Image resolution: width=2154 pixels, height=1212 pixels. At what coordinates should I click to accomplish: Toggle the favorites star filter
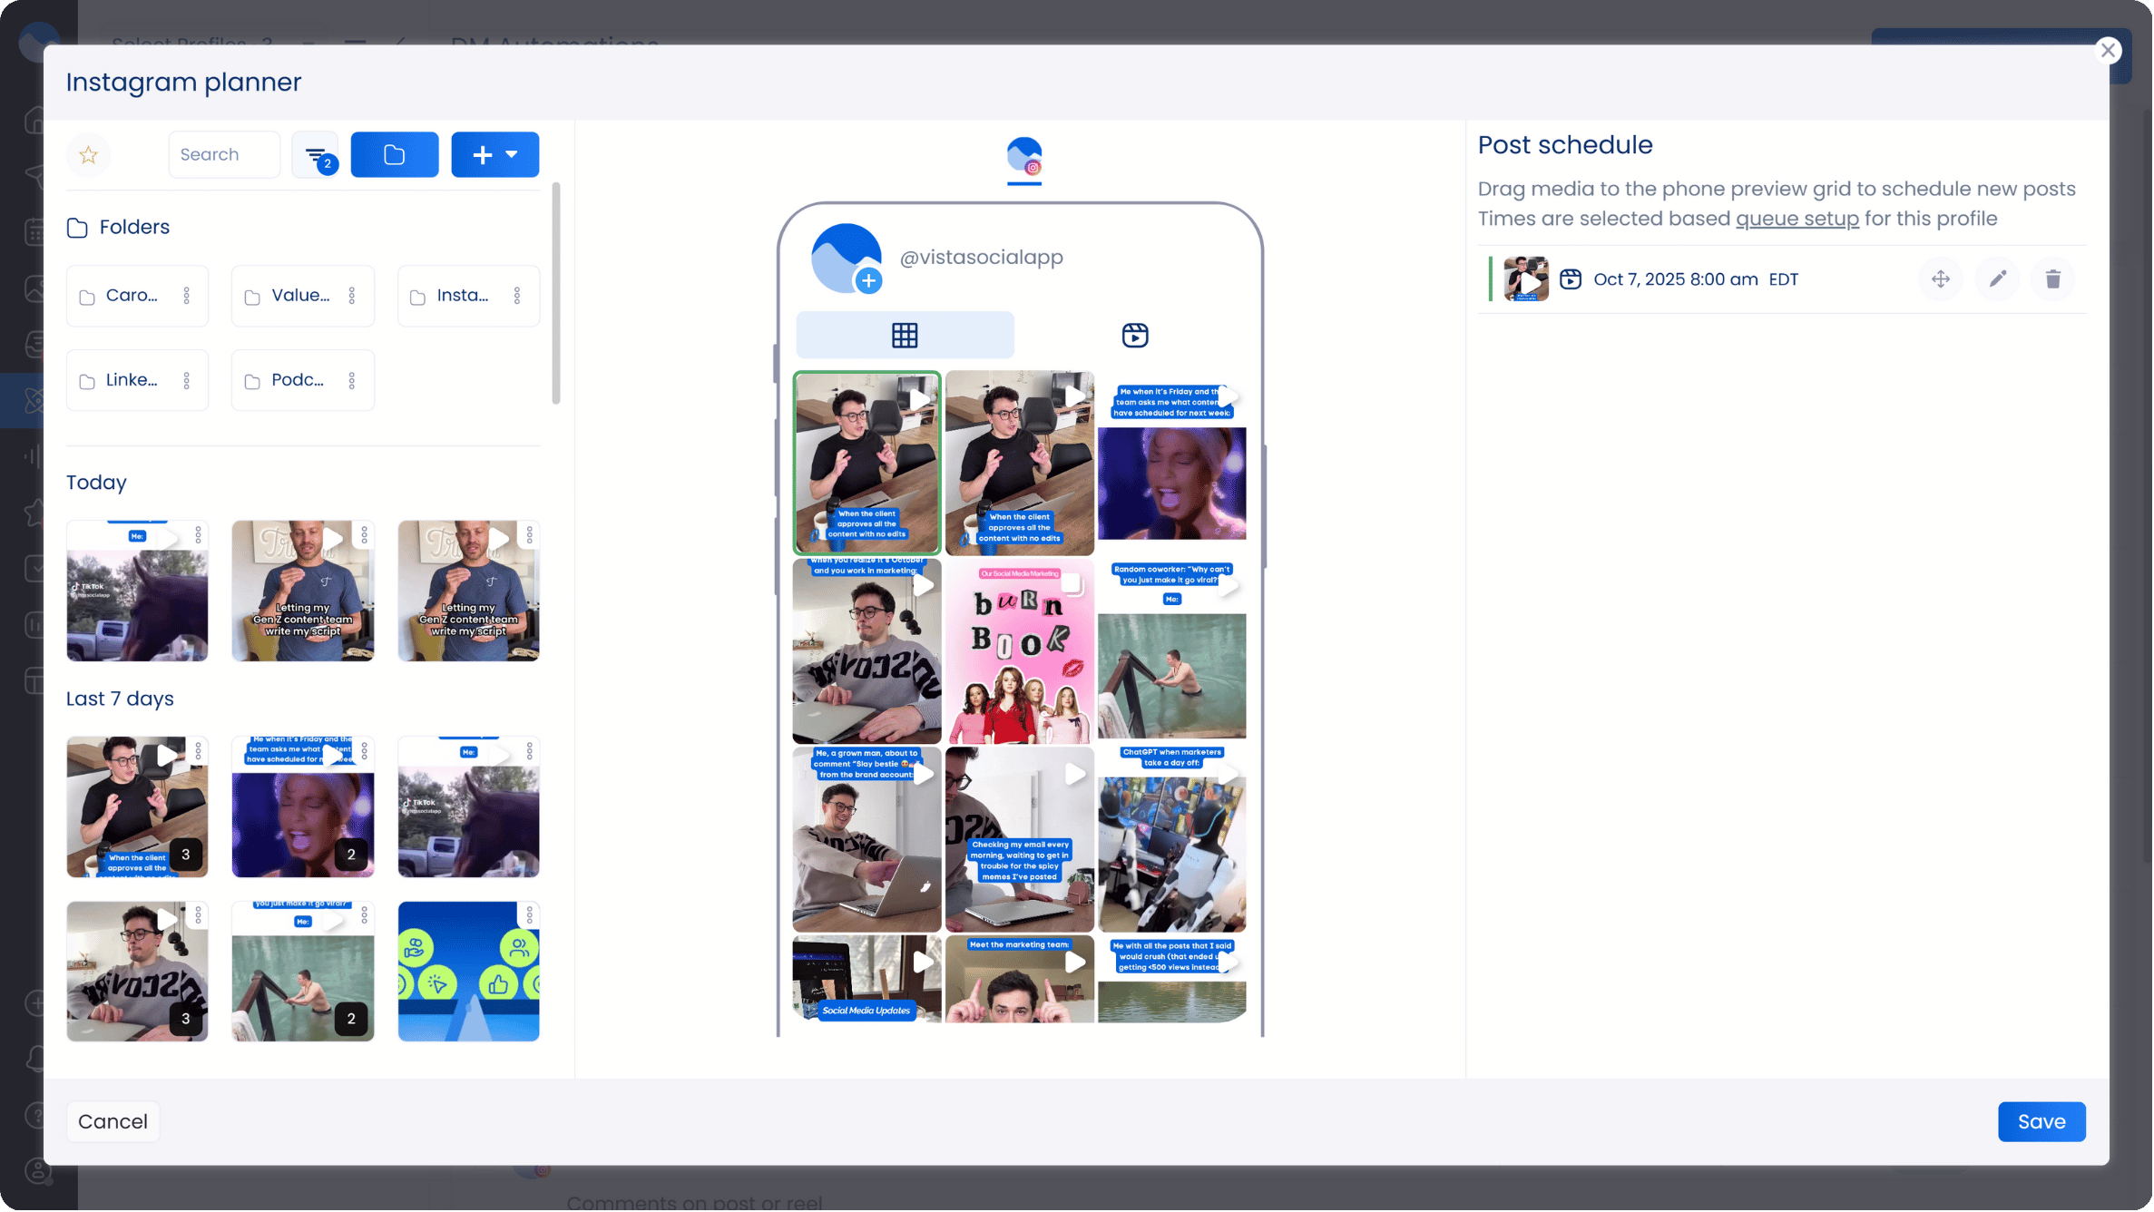(x=88, y=154)
